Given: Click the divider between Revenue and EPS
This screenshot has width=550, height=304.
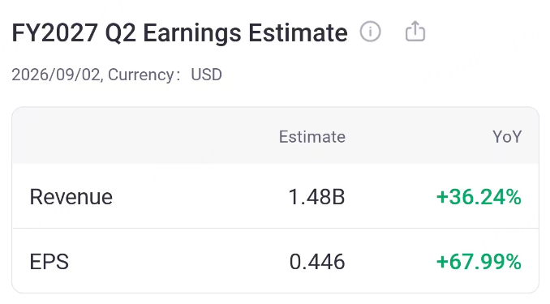Looking at the screenshot, I should coord(275,229).
